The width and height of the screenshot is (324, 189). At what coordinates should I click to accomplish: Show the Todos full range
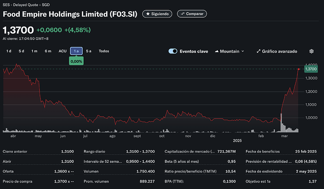(x=104, y=51)
